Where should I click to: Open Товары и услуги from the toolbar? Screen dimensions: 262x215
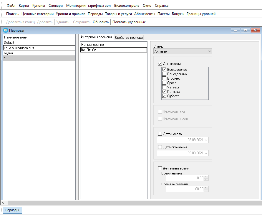tap(118, 14)
